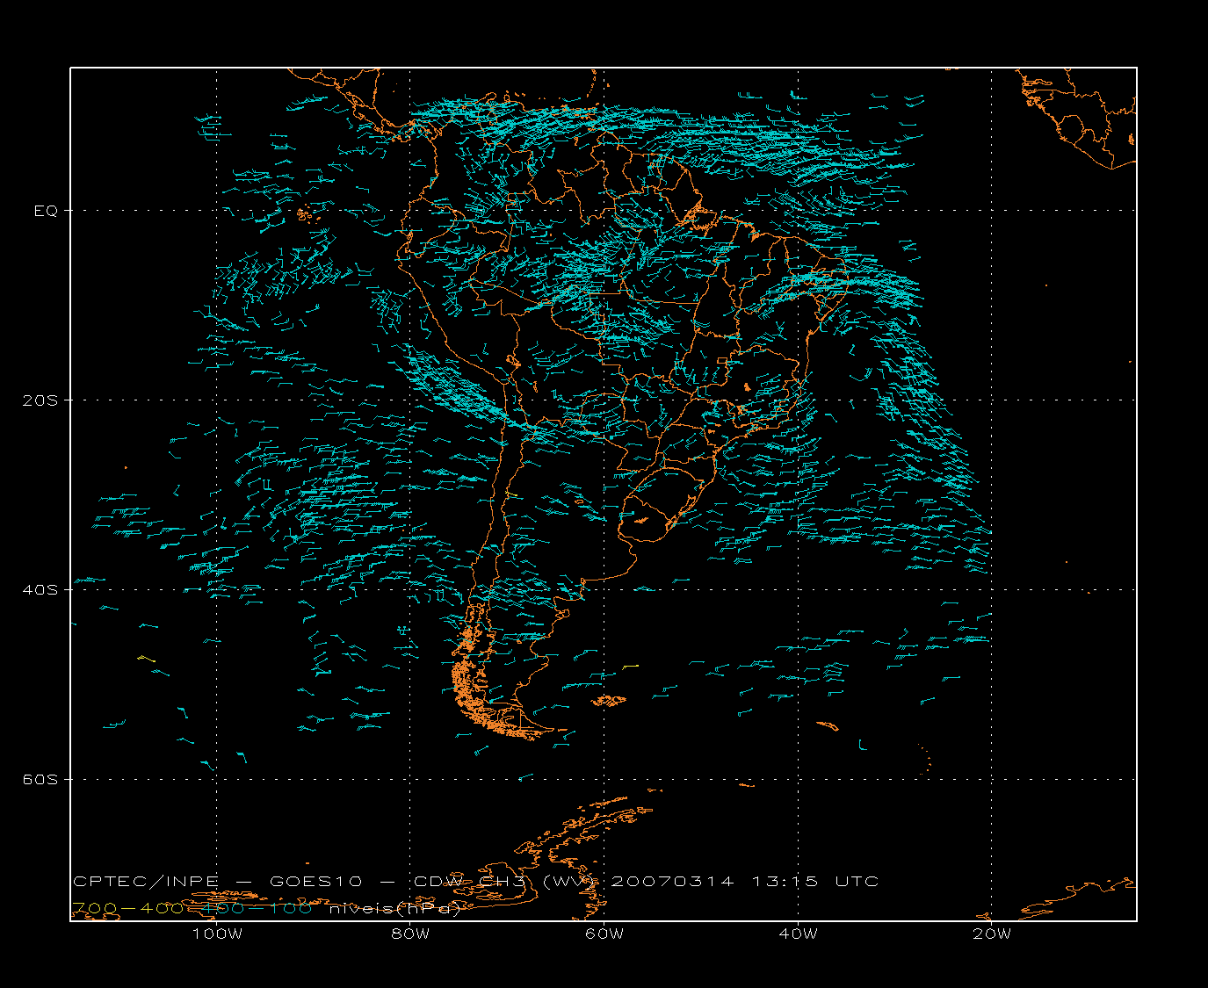This screenshot has height=988, width=1208.
Task: Click the yellow 700-400 legend entry
Action: 127,908
